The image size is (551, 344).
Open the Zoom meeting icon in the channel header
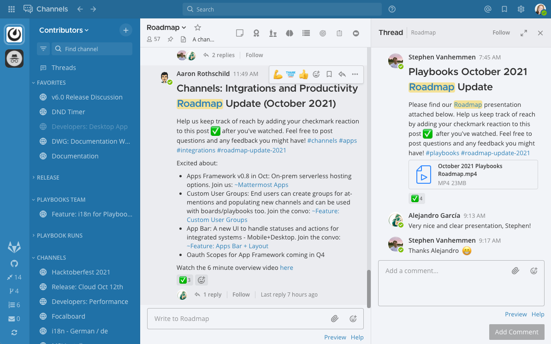click(x=355, y=33)
